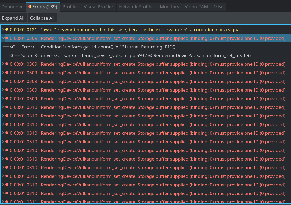Click the Expand All button

point(13,18)
